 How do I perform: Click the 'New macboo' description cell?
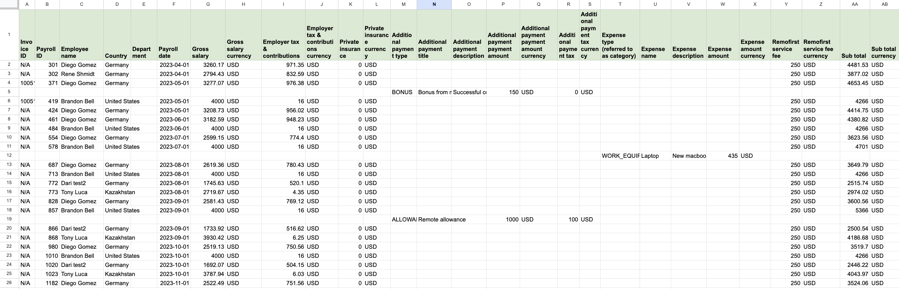(x=689, y=156)
